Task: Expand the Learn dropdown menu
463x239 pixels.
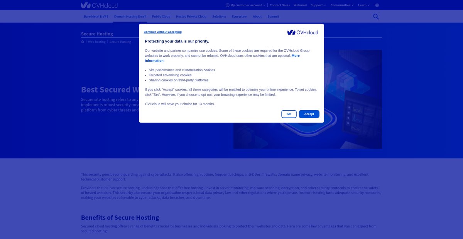Action: tap(364, 5)
